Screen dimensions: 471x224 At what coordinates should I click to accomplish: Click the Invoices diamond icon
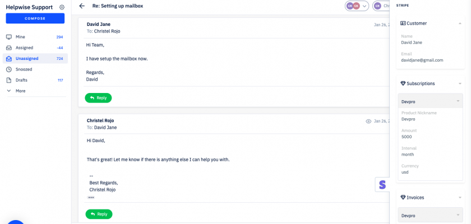click(x=403, y=198)
